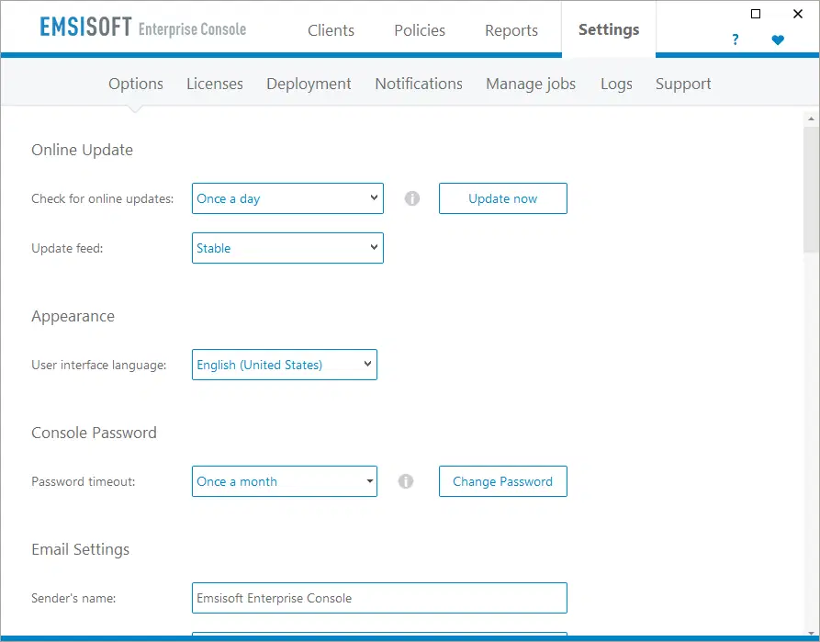The height and width of the screenshot is (642, 820).
Task: Click the vertical scrollbar thumb
Action: (811, 188)
